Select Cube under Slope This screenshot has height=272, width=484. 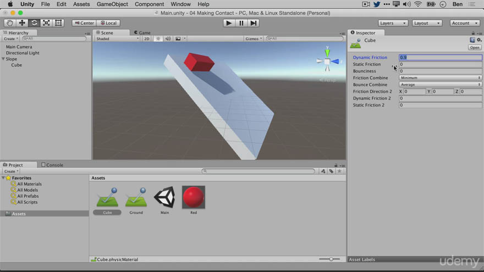pyautogui.click(x=16, y=65)
